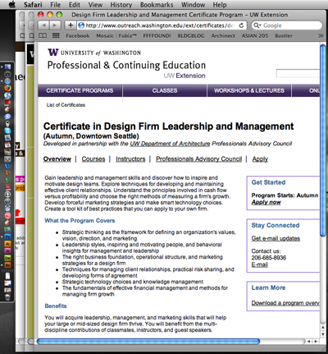Launch Firefox from the Dock

click(x=7, y=88)
